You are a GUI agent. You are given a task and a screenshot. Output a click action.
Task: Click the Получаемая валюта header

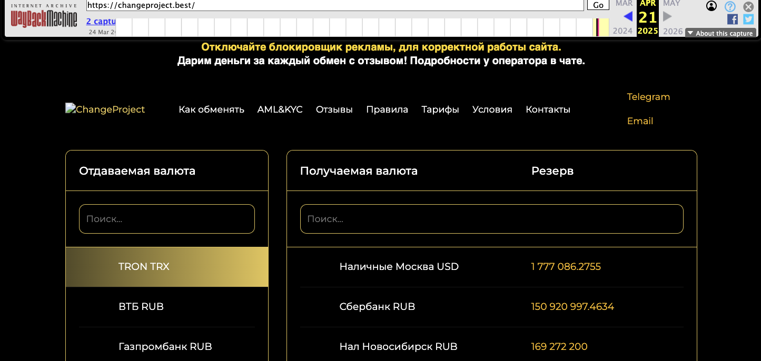(x=359, y=171)
